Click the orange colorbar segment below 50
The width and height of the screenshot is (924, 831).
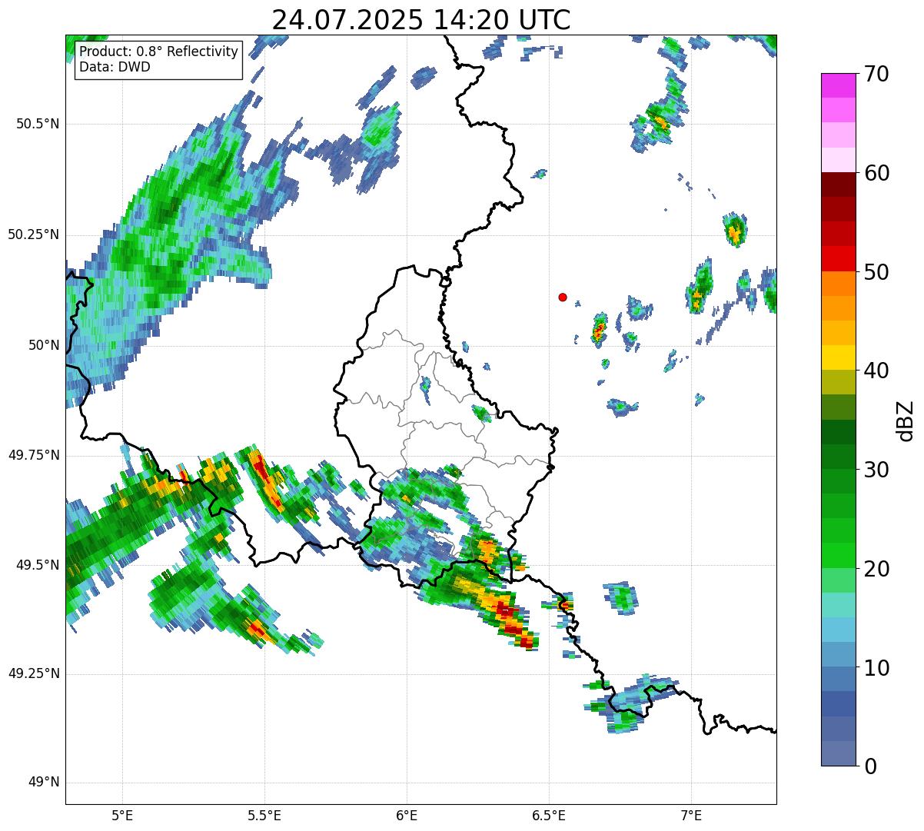(x=838, y=284)
